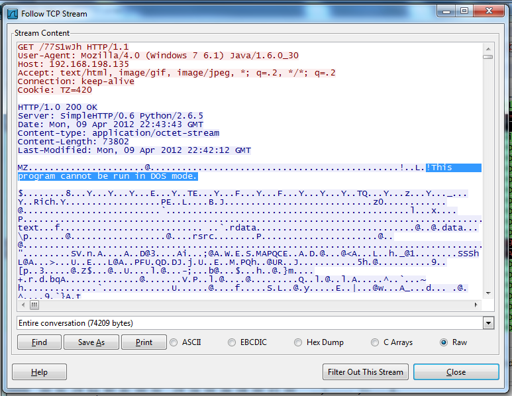Click the 'Date: Mon, 09 Apr 2012' line
The width and height of the screenshot is (512, 396).
(x=111, y=124)
